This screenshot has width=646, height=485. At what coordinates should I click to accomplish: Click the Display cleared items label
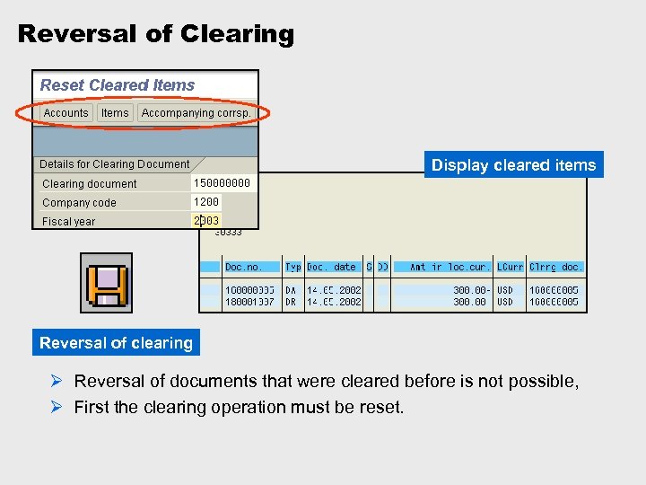pyautogui.click(x=514, y=164)
